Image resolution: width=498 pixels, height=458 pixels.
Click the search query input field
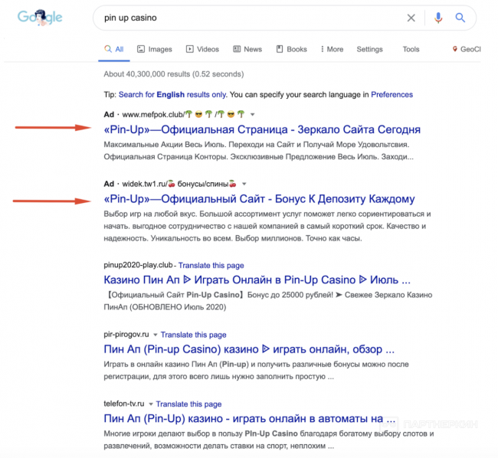click(245, 18)
